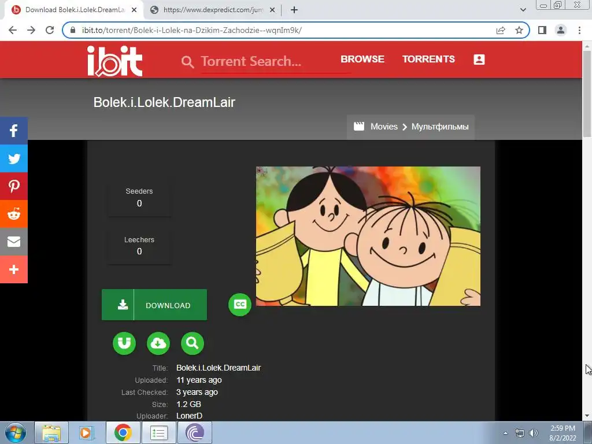Open Chrome three-dot menu
This screenshot has height=444, width=592.
click(579, 30)
